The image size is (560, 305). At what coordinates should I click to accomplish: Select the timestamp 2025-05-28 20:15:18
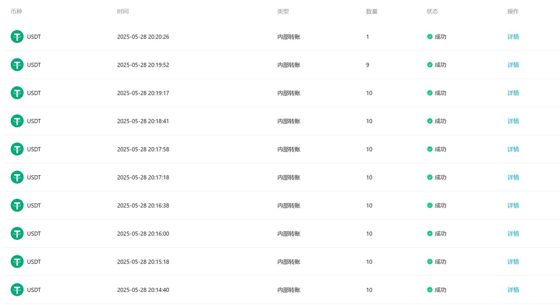[143, 262]
